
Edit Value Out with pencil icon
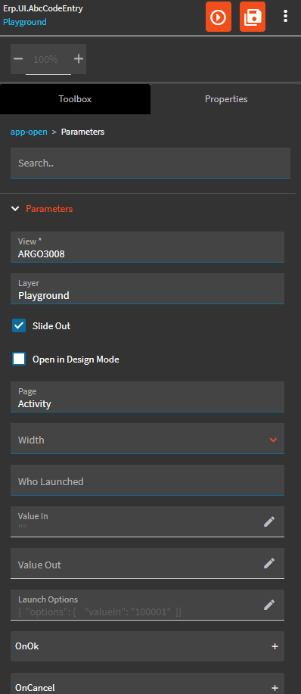coord(269,563)
